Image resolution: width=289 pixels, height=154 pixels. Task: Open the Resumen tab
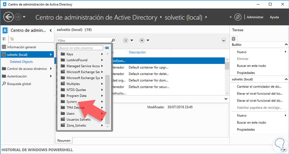tap(64, 140)
